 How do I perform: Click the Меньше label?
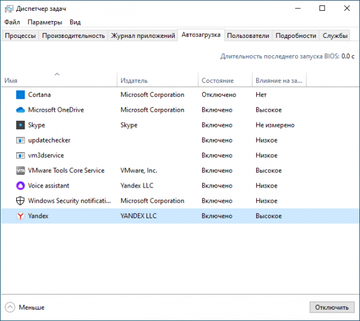31,307
